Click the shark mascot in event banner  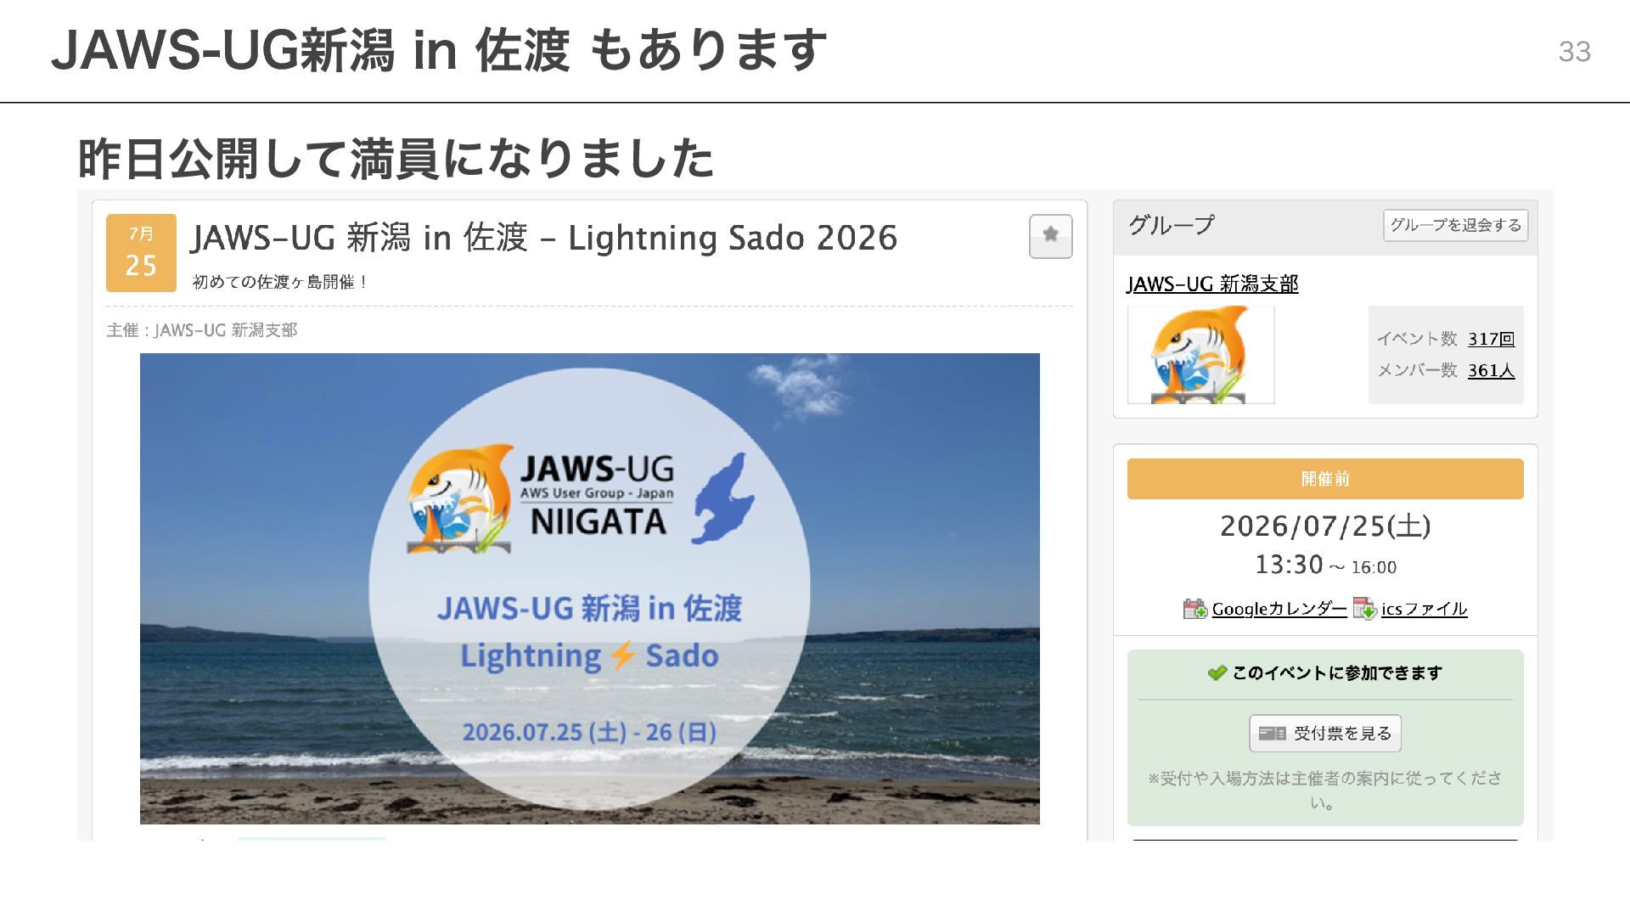(x=458, y=499)
